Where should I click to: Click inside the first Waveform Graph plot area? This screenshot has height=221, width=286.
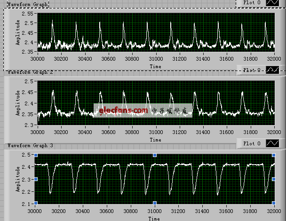156,32
